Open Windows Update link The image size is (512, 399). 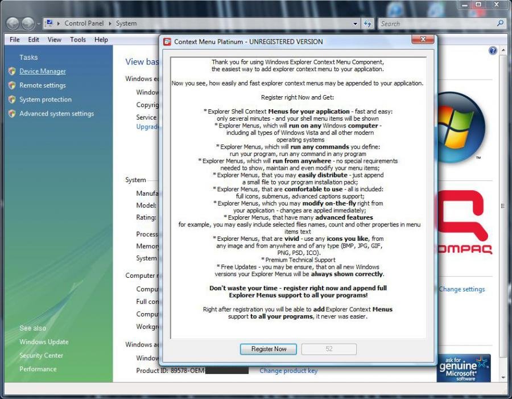44,342
